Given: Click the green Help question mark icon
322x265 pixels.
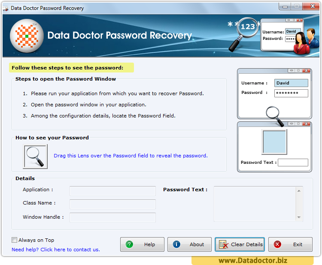Looking at the screenshot, I should tap(129, 244).
